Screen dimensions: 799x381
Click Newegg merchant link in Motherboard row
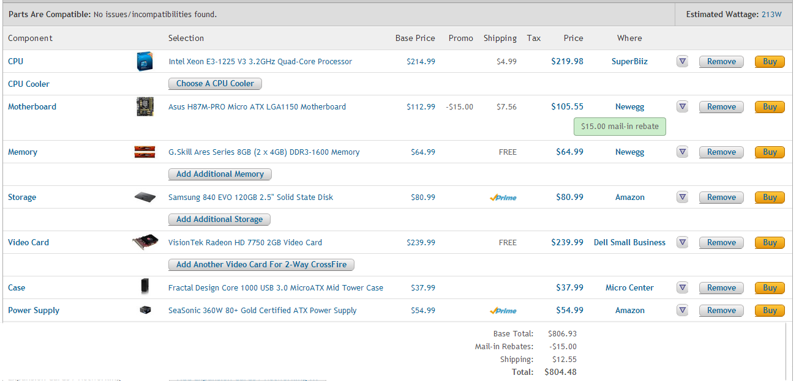[x=629, y=106]
